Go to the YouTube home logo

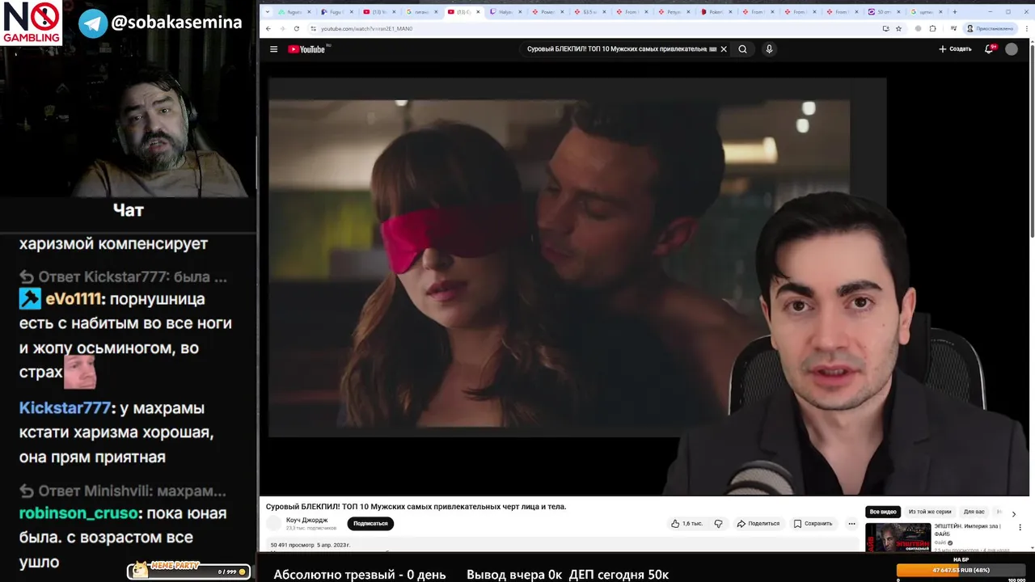(x=306, y=49)
